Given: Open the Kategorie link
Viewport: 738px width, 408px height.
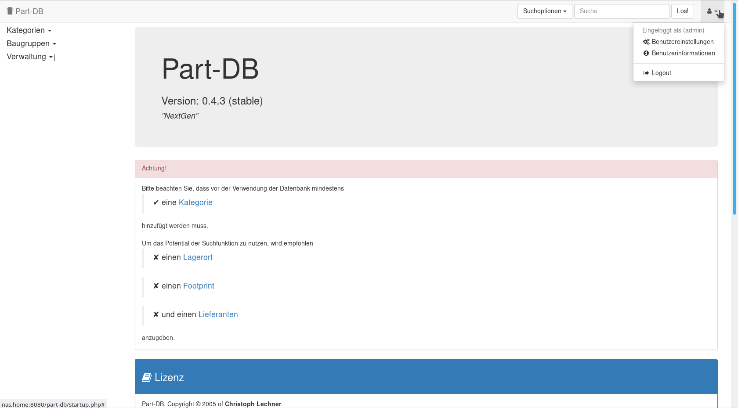Looking at the screenshot, I should point(195,202).
